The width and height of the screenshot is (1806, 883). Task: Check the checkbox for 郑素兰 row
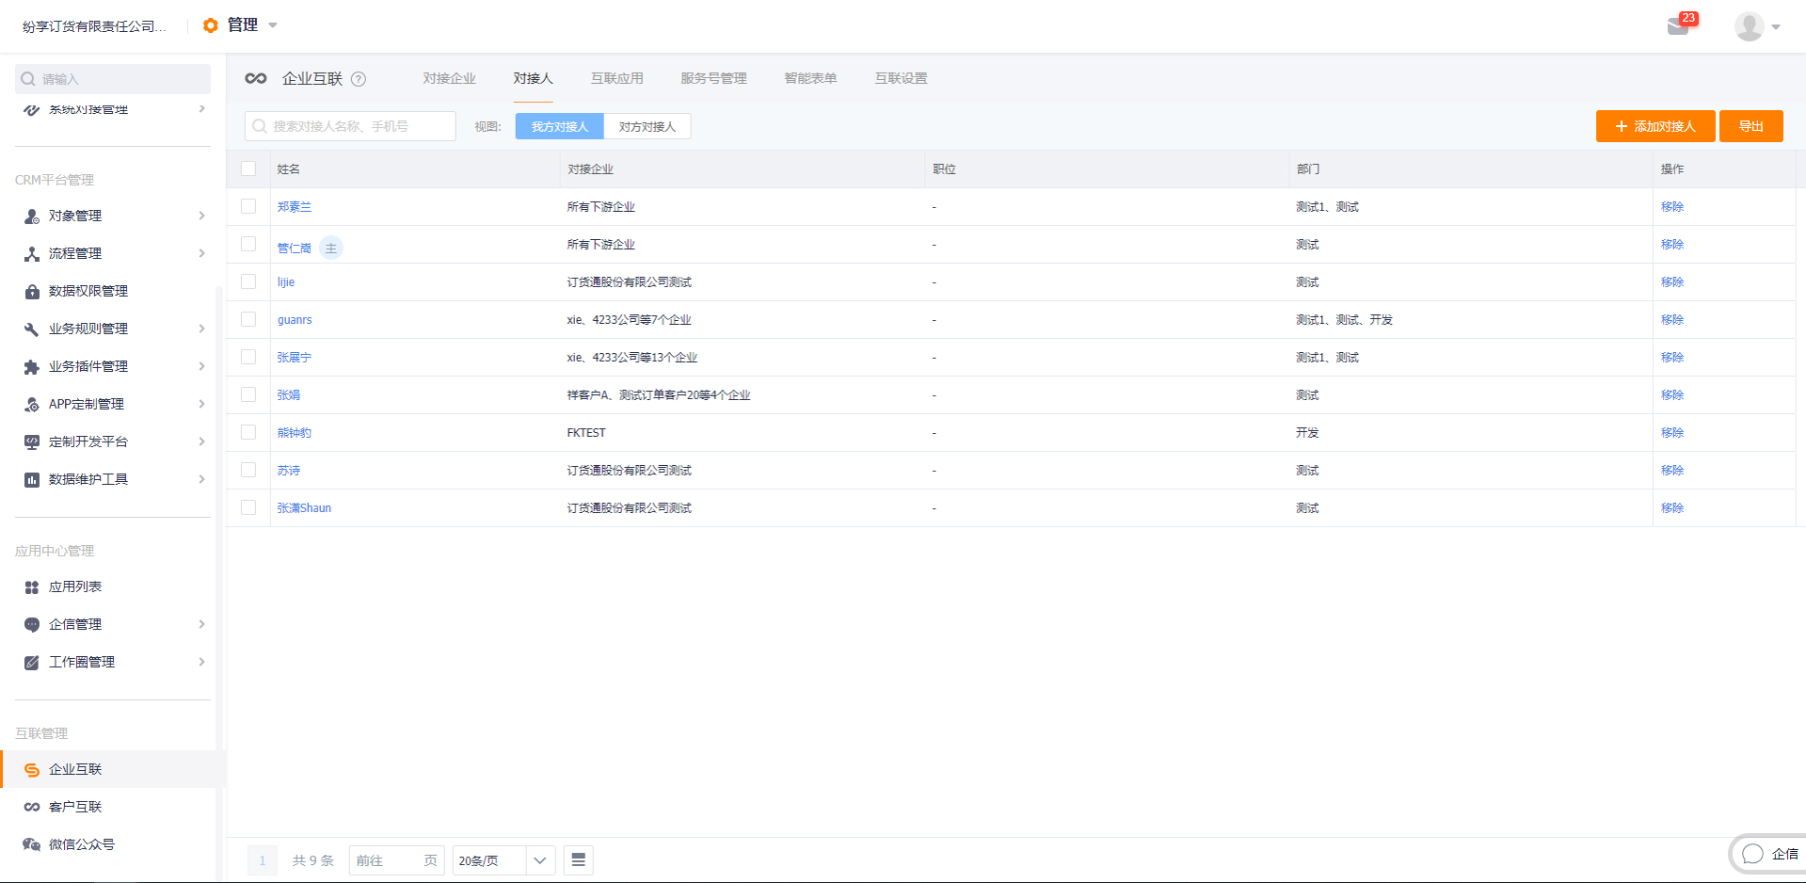(x=248, y=206)
